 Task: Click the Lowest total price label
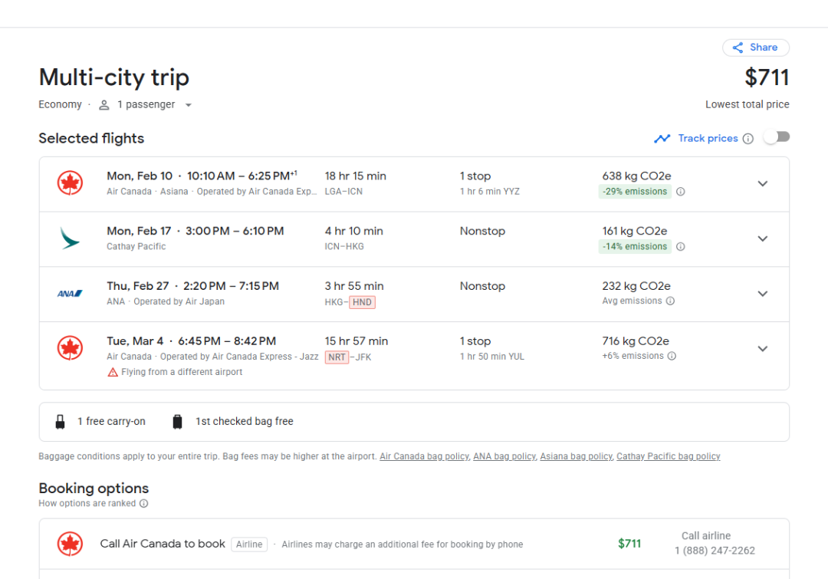[x=747, y=104]
